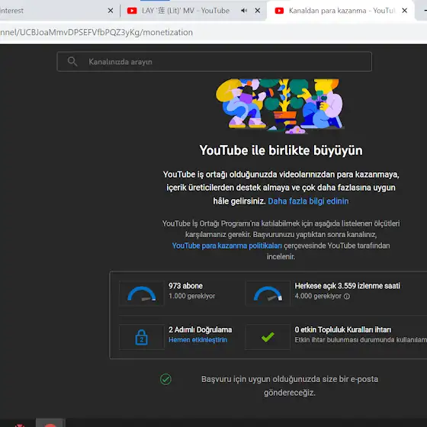Open YouTube para kazanma politikaları link
The height and width of the screenshot is (427, 427).
click(x=227, y=246)
